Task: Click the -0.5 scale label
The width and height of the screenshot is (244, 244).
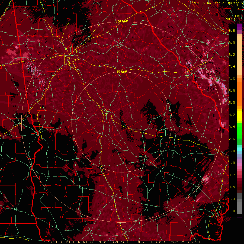Action: (231, 187)
